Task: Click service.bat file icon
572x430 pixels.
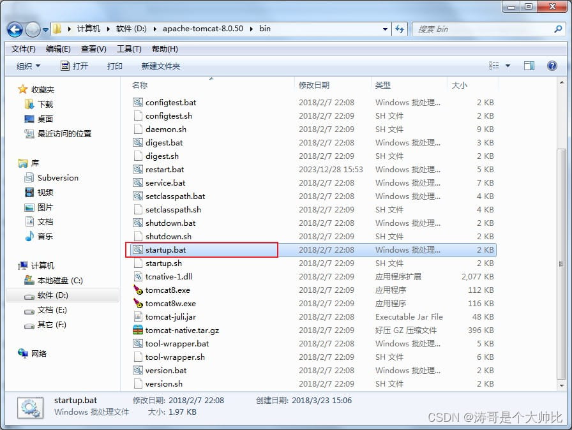Action: 137,183
